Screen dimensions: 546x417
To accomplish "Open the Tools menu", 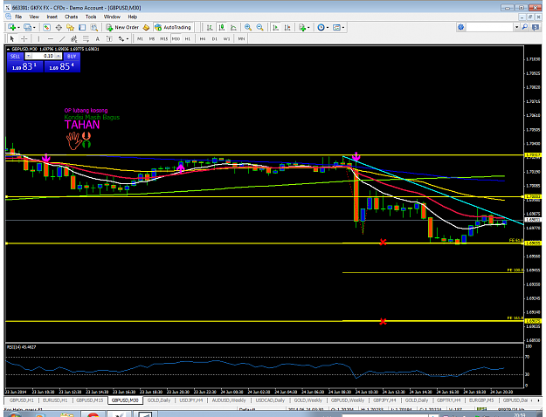I will click(91, 17).
